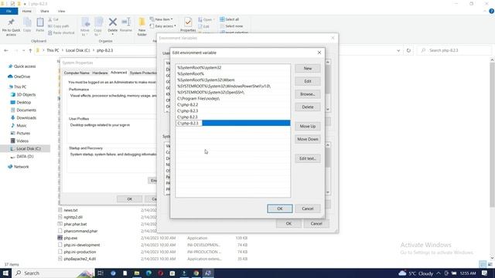Open the Hardware tab in System Properties
The image size is (495, 278).
[100, 73]
